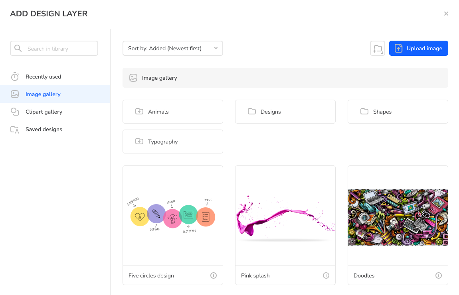The height and width of the screenshot is (295, 459).
Task: Open the Shapes folder
Action: 398,112
